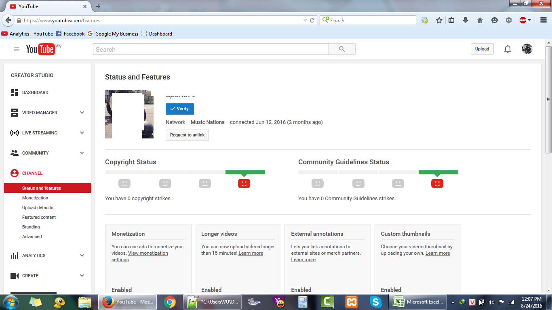Viewport: 552px width, 310px height.
Task: Open Featured content in the Channel menu
Action: [39, 217]
